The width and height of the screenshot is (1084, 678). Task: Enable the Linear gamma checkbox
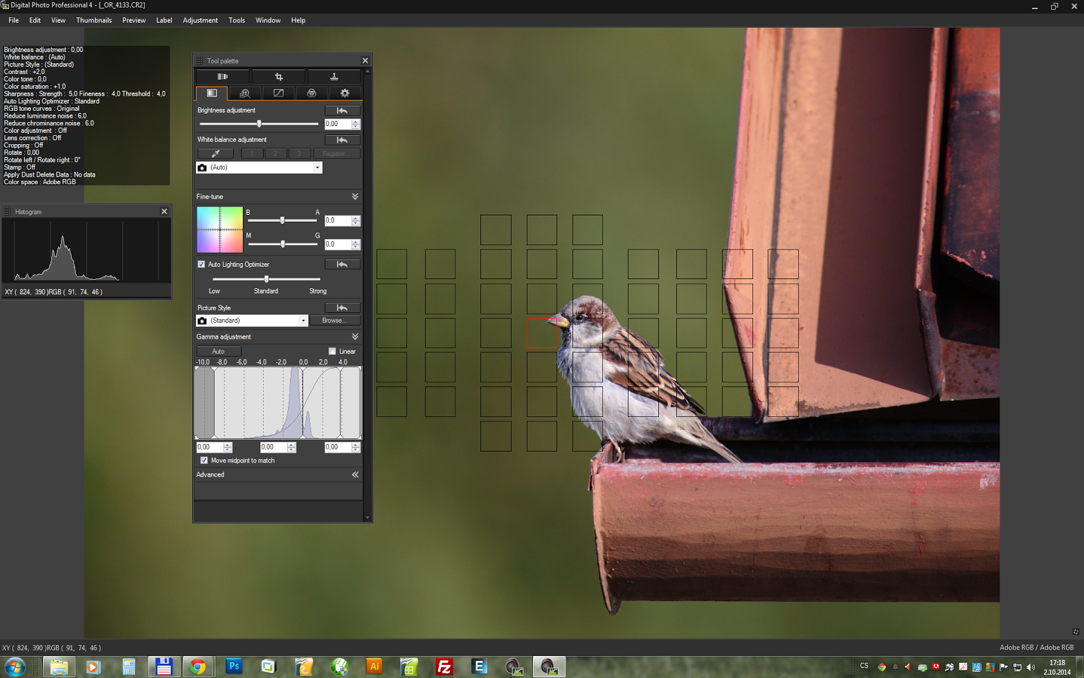(x=332, y=352)
